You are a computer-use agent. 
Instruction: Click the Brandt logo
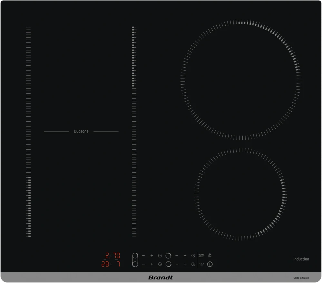coord(161,278)
